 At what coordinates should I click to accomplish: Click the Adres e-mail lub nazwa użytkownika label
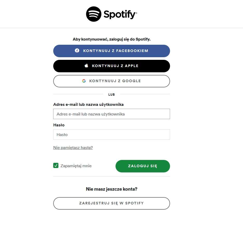click(x=88, y=104)
